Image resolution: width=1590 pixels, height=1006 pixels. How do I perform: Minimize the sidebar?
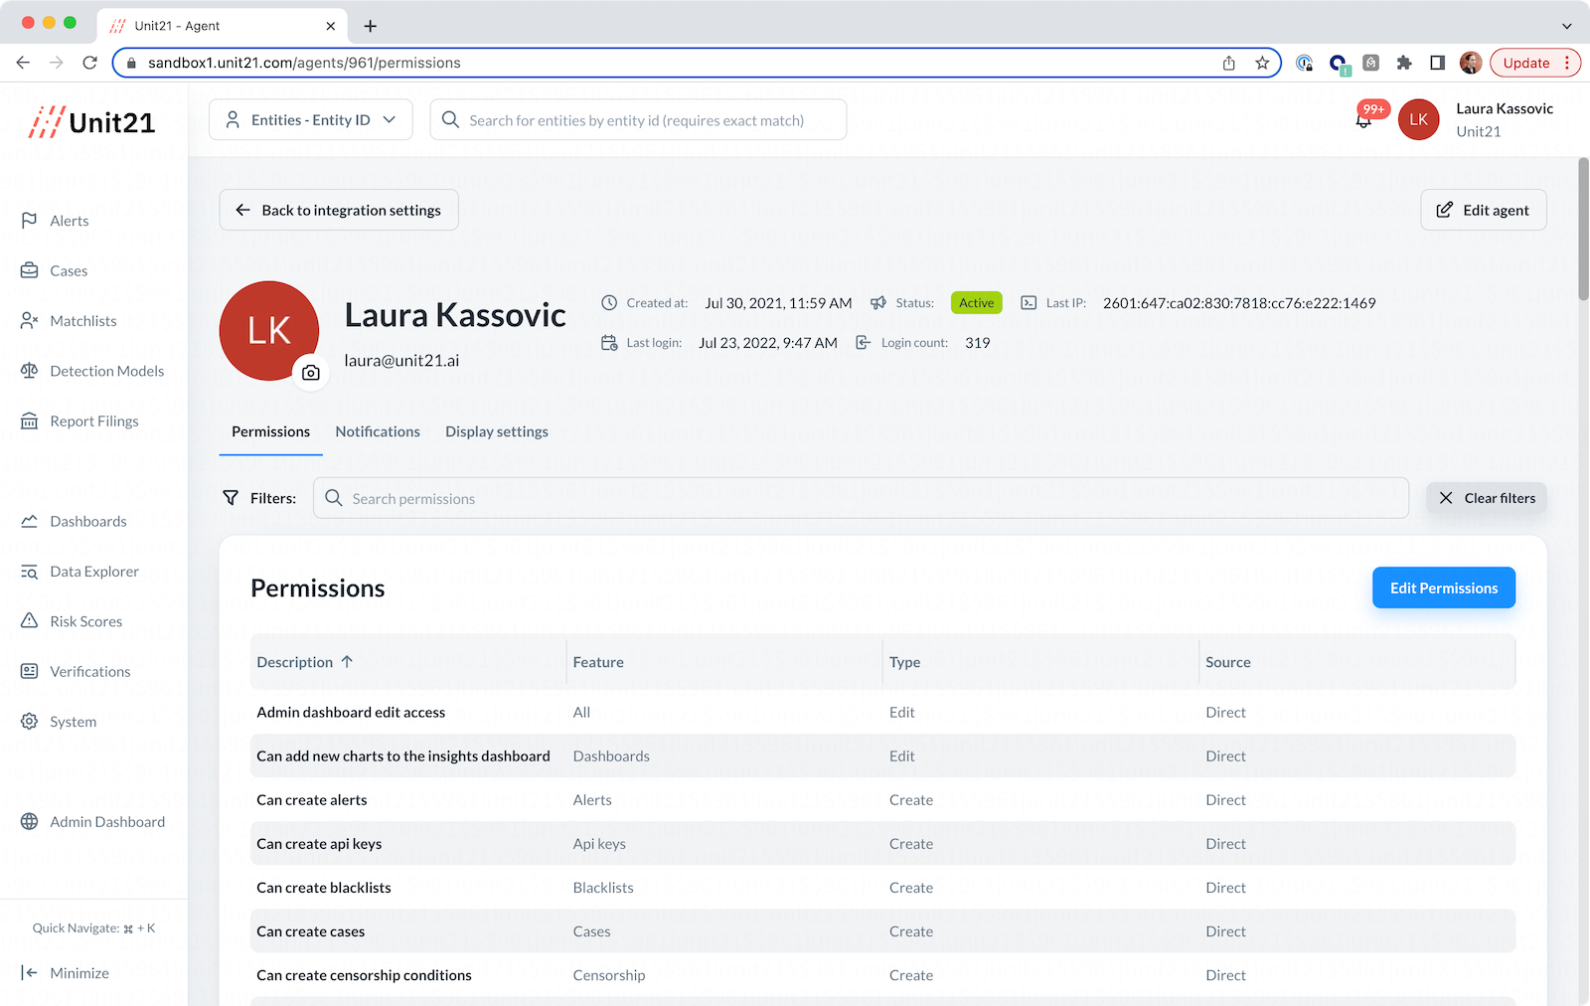pos(66,973)
